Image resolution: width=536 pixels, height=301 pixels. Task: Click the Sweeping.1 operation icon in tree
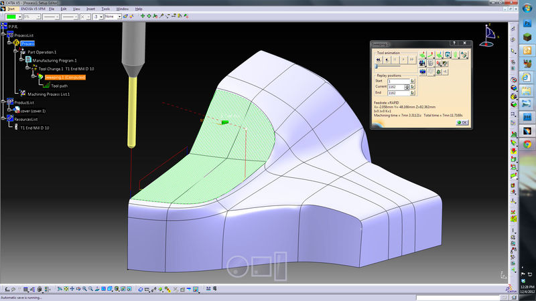(40, 77)
